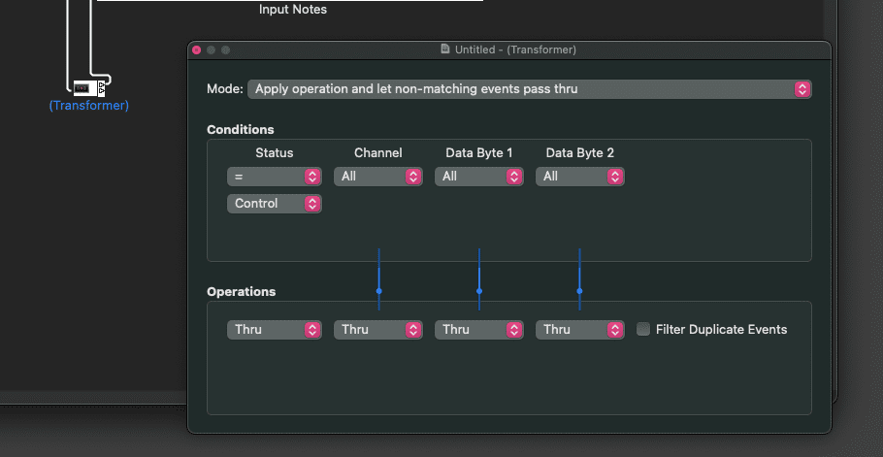Open the Status condition '=' dropdown
883x457 pixels.
point(275,177)
